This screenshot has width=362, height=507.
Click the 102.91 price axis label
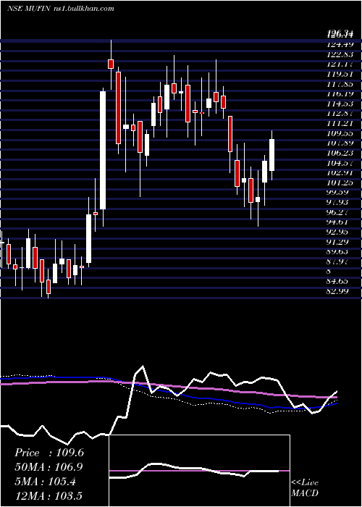[340, 172]
